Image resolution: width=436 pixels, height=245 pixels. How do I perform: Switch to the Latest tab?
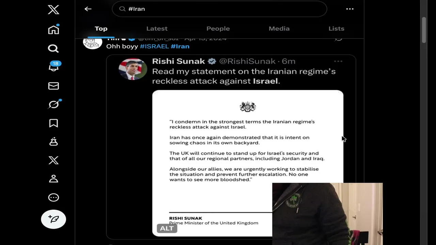157,29
